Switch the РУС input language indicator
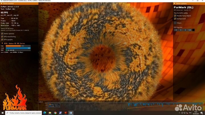The width and height of the screenshot is (205, 115). [x=190, y=113]
